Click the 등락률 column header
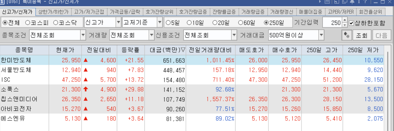 [x=131, y=50]
